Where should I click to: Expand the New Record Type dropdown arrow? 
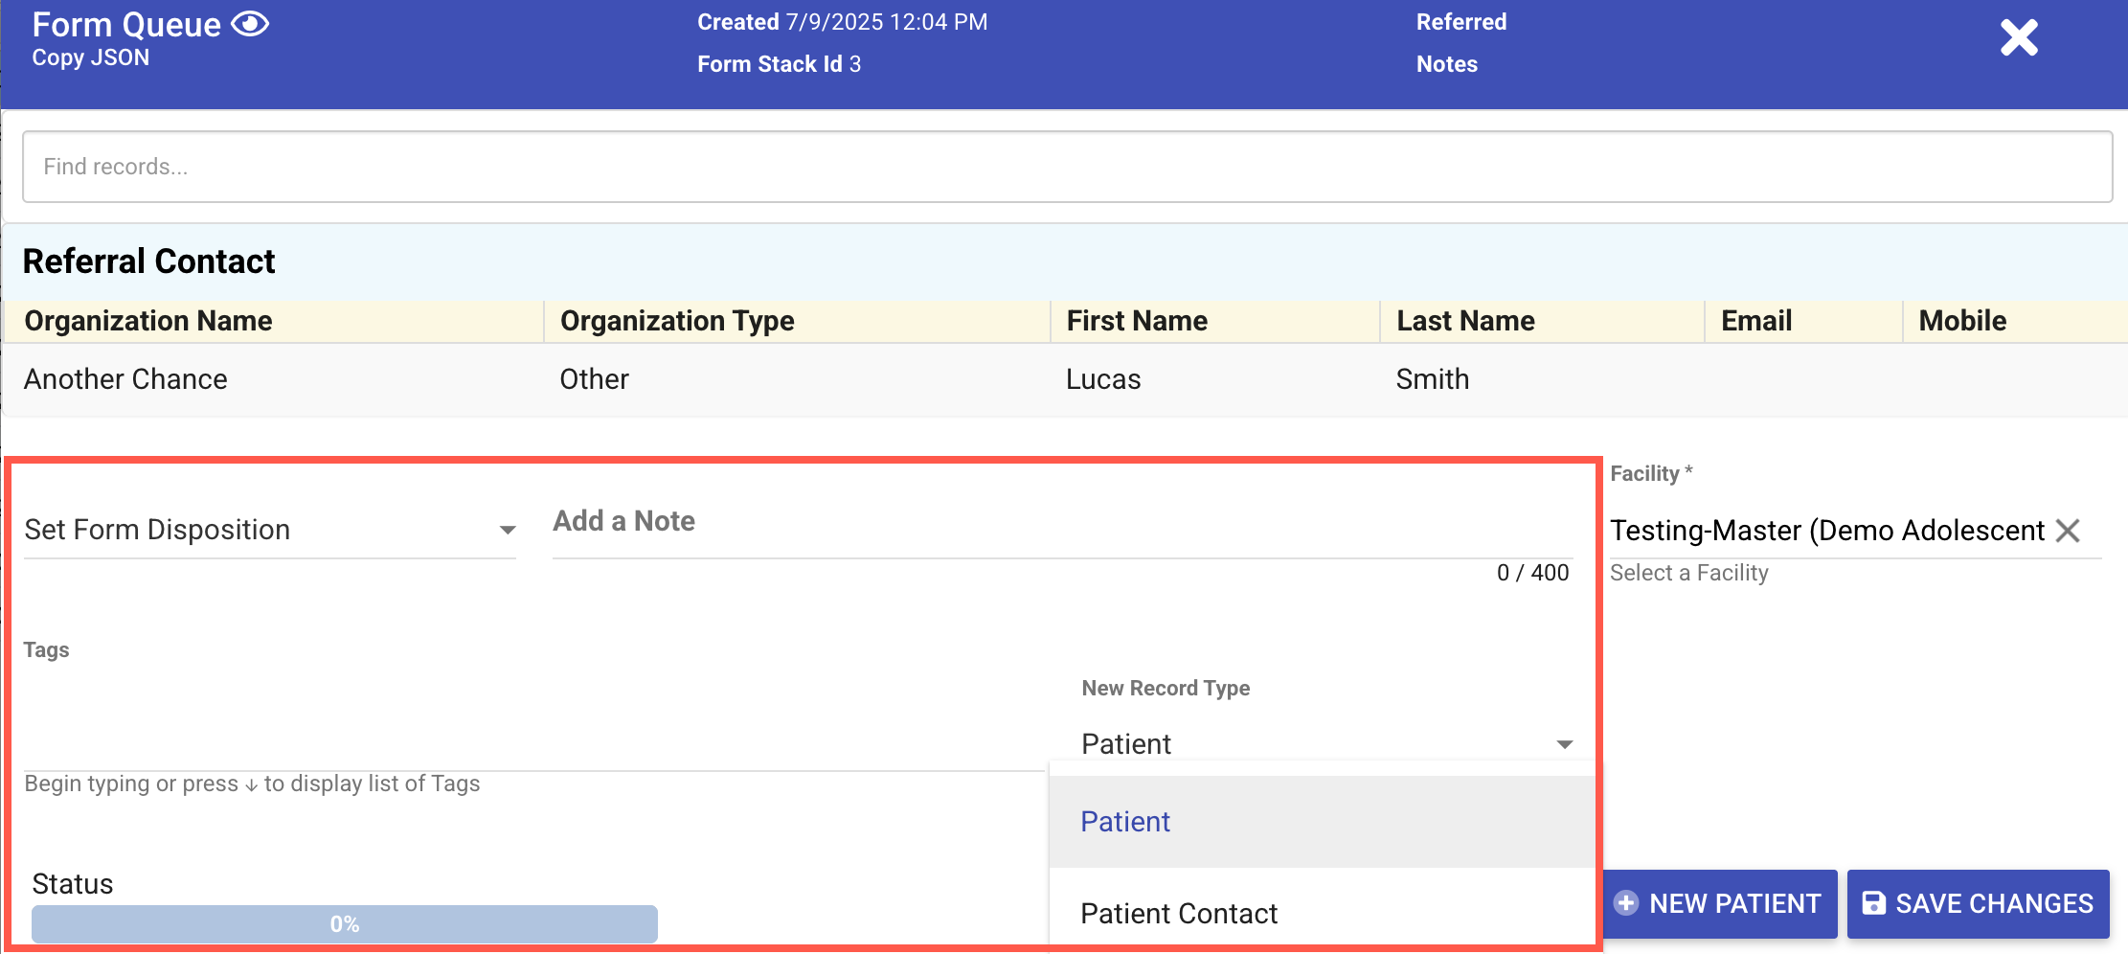tap(1564, 744)
